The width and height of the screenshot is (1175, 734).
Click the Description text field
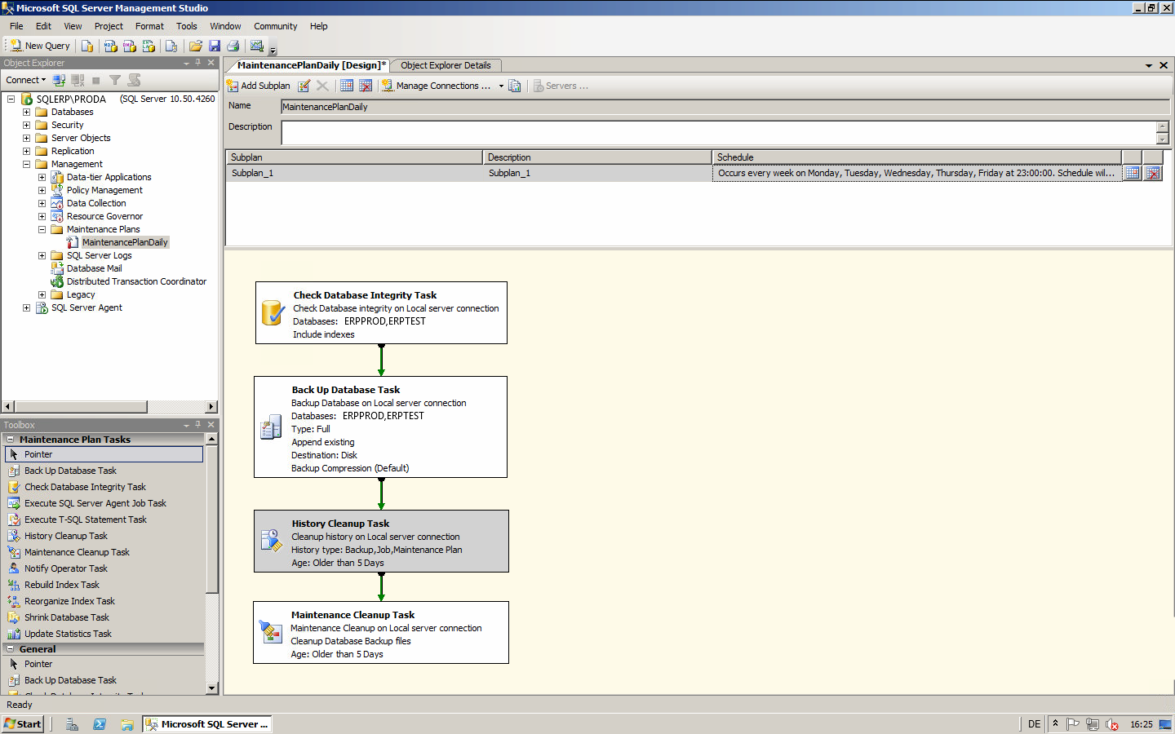tap(718, 132)
